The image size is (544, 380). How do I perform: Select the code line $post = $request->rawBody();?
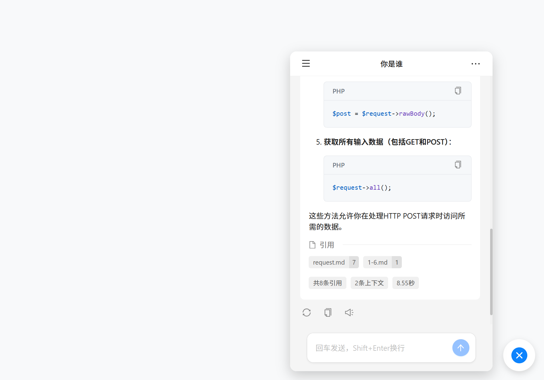pos(384,114)
